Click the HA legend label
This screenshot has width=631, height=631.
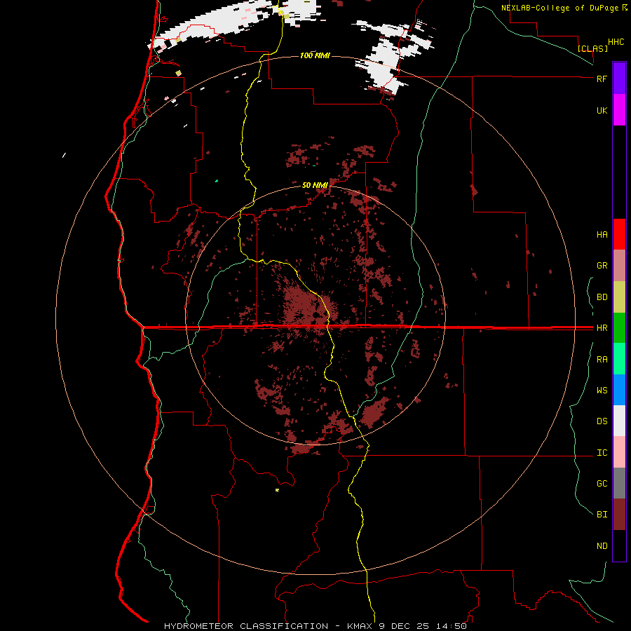(x=602, y=235)
